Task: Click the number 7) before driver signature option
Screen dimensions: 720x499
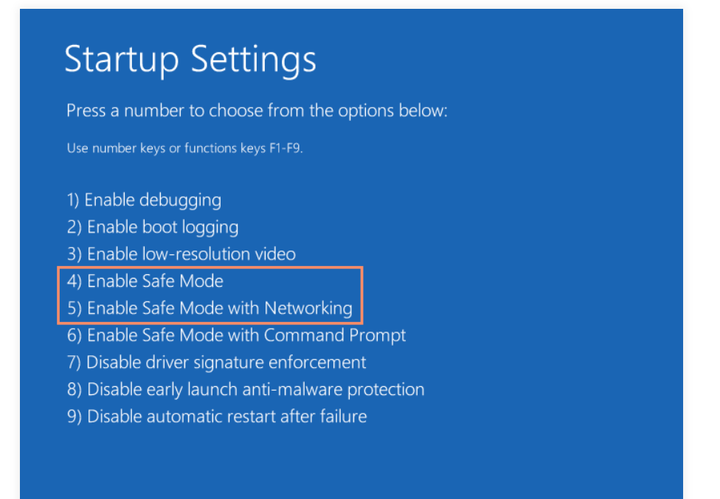Action: point(74,363)
